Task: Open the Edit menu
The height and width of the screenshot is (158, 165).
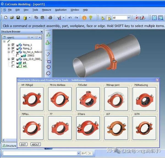Action: (x=18, y=10)
